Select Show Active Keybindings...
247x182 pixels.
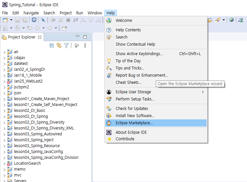[x=156, y=54]
